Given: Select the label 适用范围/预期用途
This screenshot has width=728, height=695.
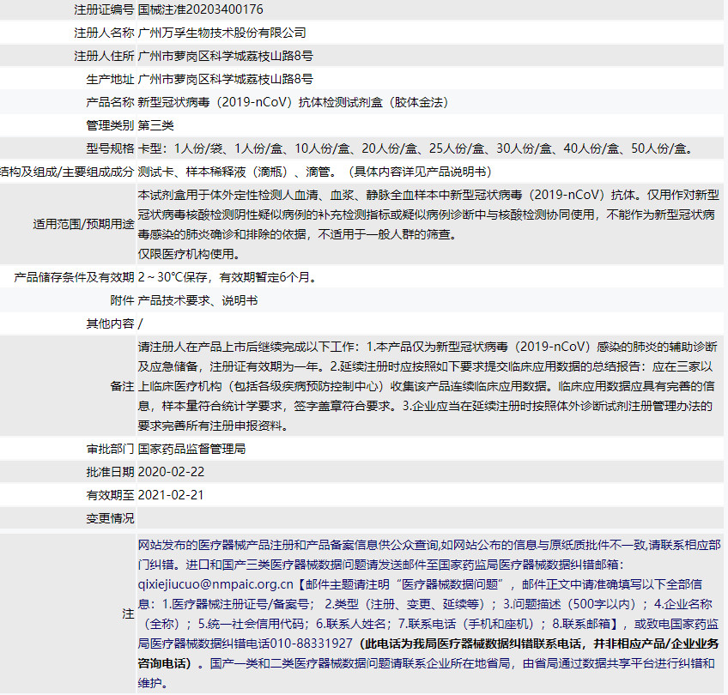Looking at the screenshot, I should pos(83,224).
